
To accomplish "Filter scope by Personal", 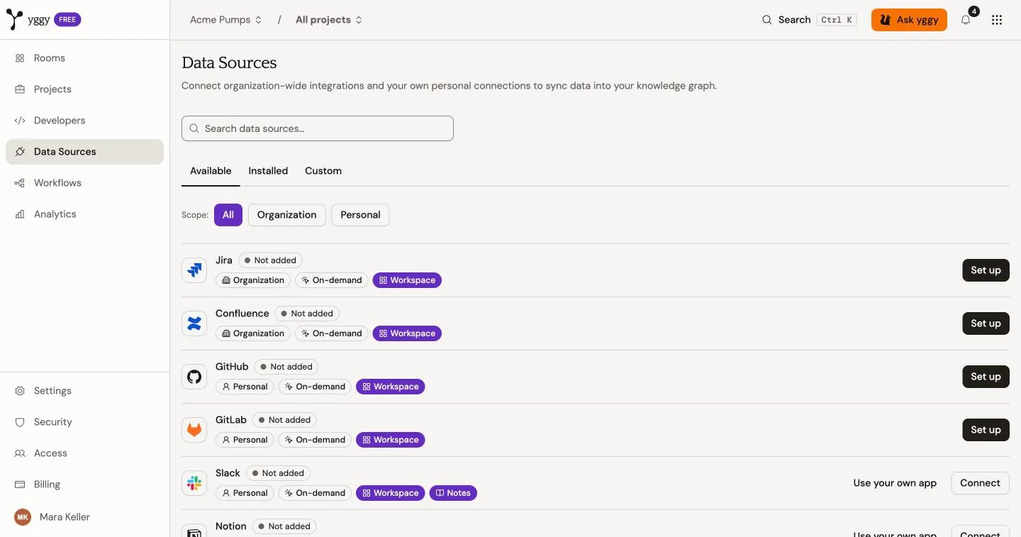I will point(360,215).
